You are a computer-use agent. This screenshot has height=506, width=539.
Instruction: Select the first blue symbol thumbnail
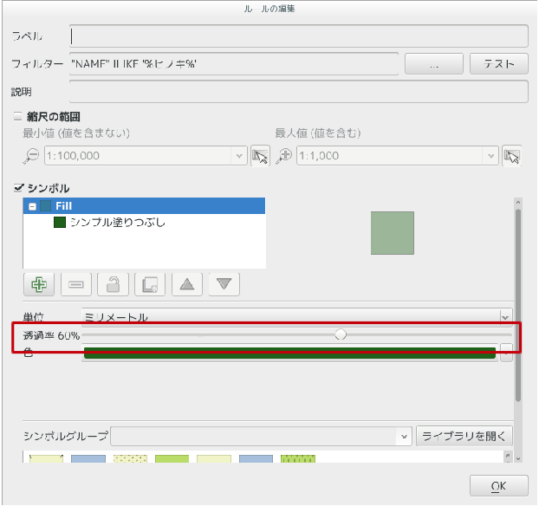[88, 458]
